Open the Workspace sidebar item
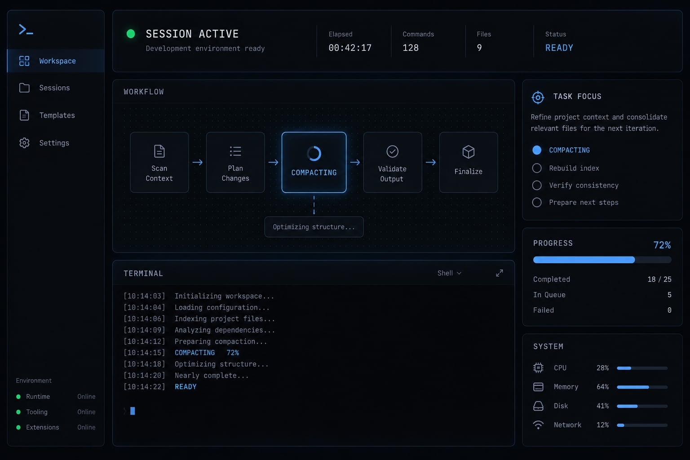The height and width of the screenshot is (460, 690). tap(56, 61)
